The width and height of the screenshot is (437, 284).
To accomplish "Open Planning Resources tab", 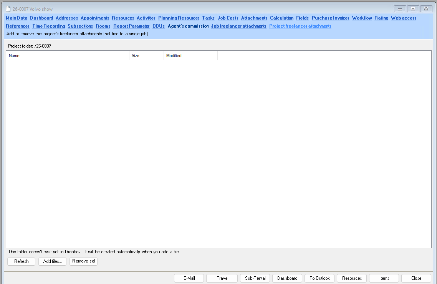I will [179, 18].
